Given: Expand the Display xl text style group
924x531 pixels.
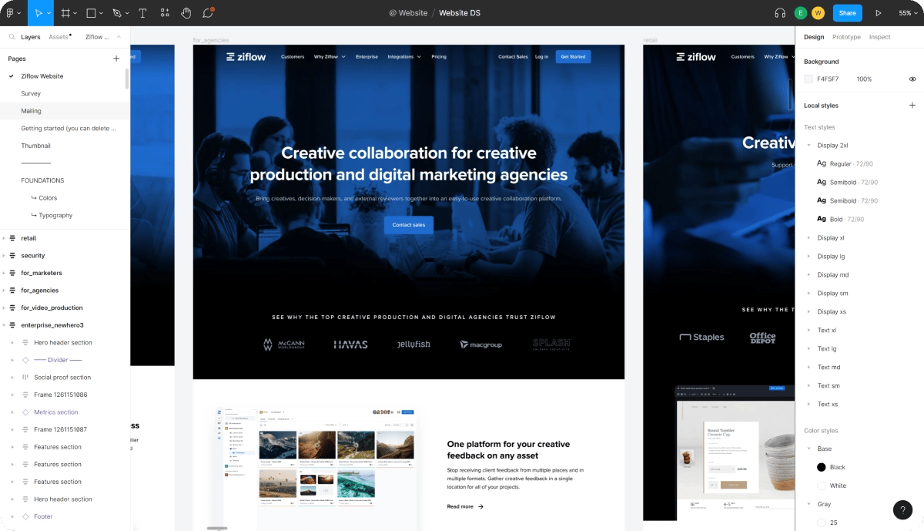Looking at the screenshot, I should tap(808, 238).
